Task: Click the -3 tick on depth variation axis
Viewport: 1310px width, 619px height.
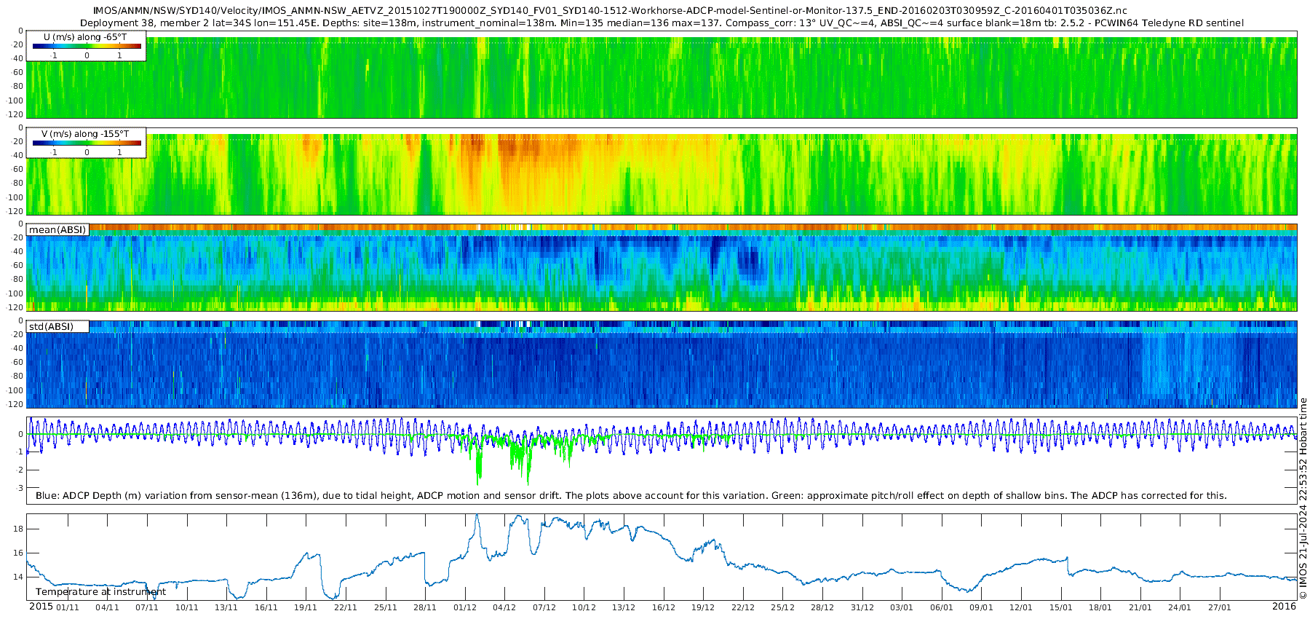Action: coord(20,488)
